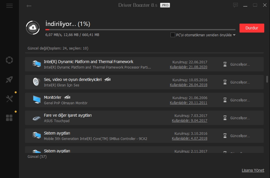Click Mobile 5th Generation SMBus Controller description

(95, 139)
